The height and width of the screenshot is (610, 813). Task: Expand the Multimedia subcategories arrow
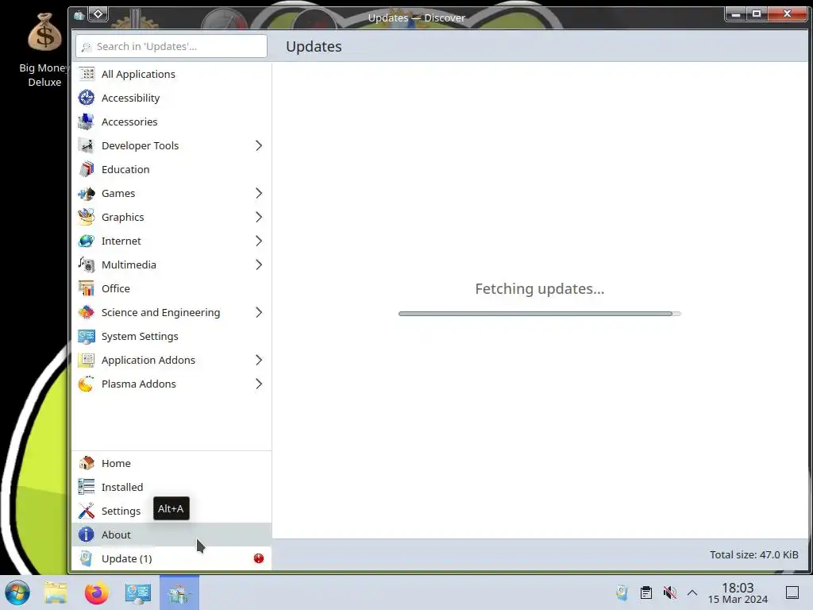click(259, 265)
